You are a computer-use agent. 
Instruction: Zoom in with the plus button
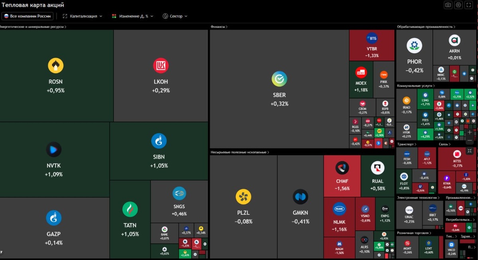click(470, 132)
